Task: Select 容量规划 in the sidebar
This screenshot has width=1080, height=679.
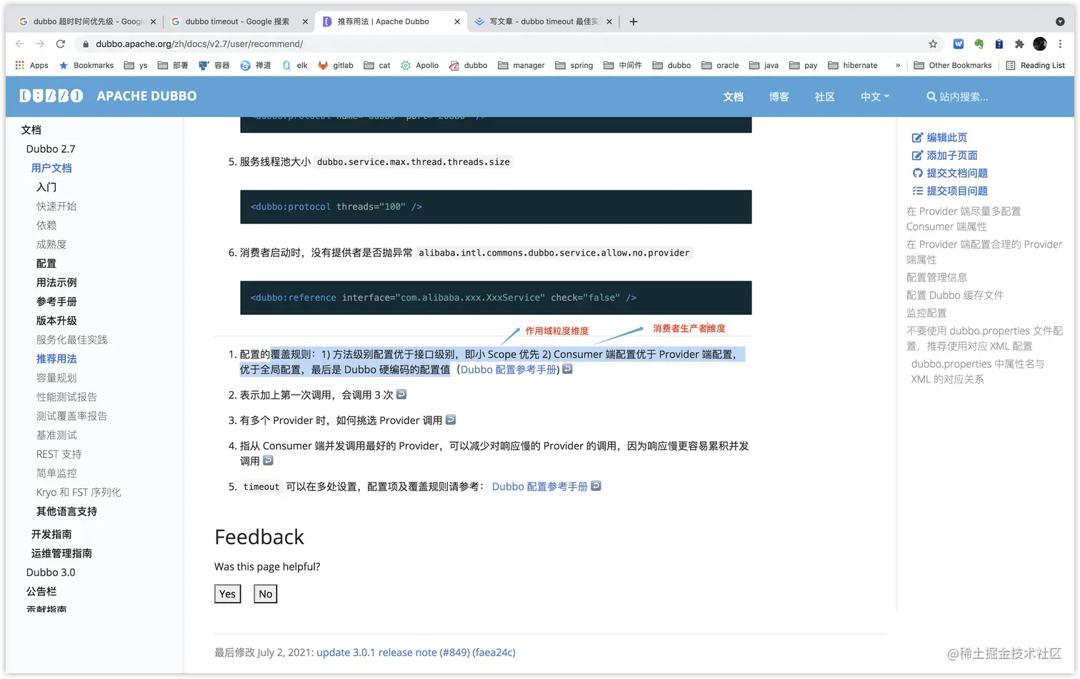Action: tap(56, 378)
